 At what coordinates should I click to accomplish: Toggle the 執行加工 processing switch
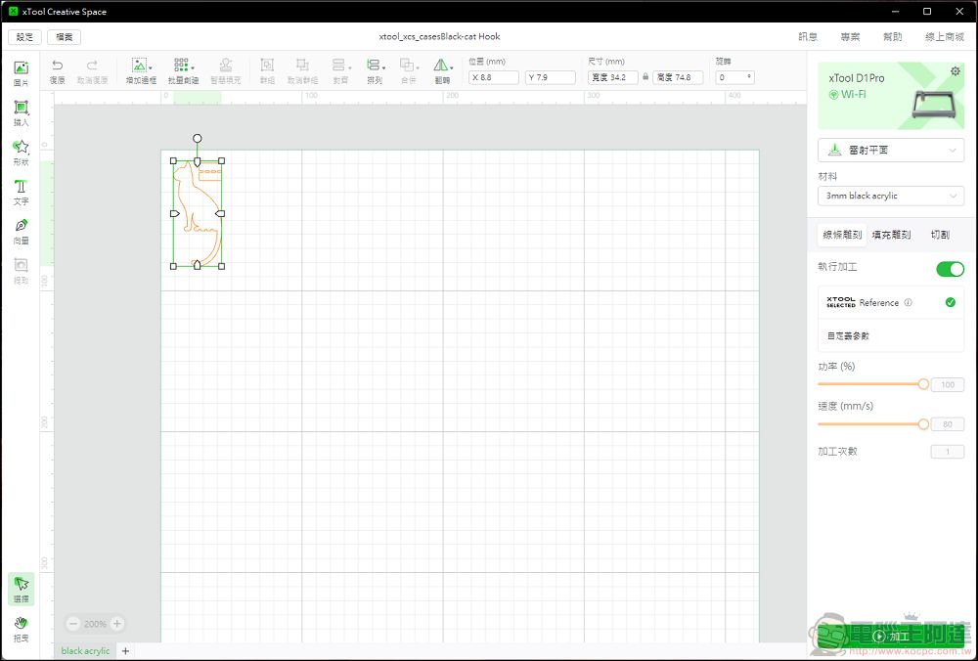pyautogui.click(x=949, y=269)
